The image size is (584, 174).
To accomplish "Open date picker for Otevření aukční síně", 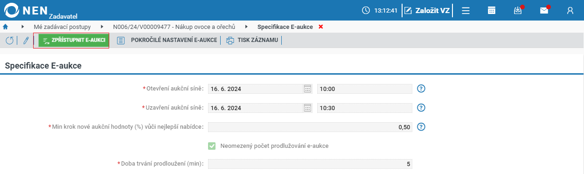I will tap(307, 89).
